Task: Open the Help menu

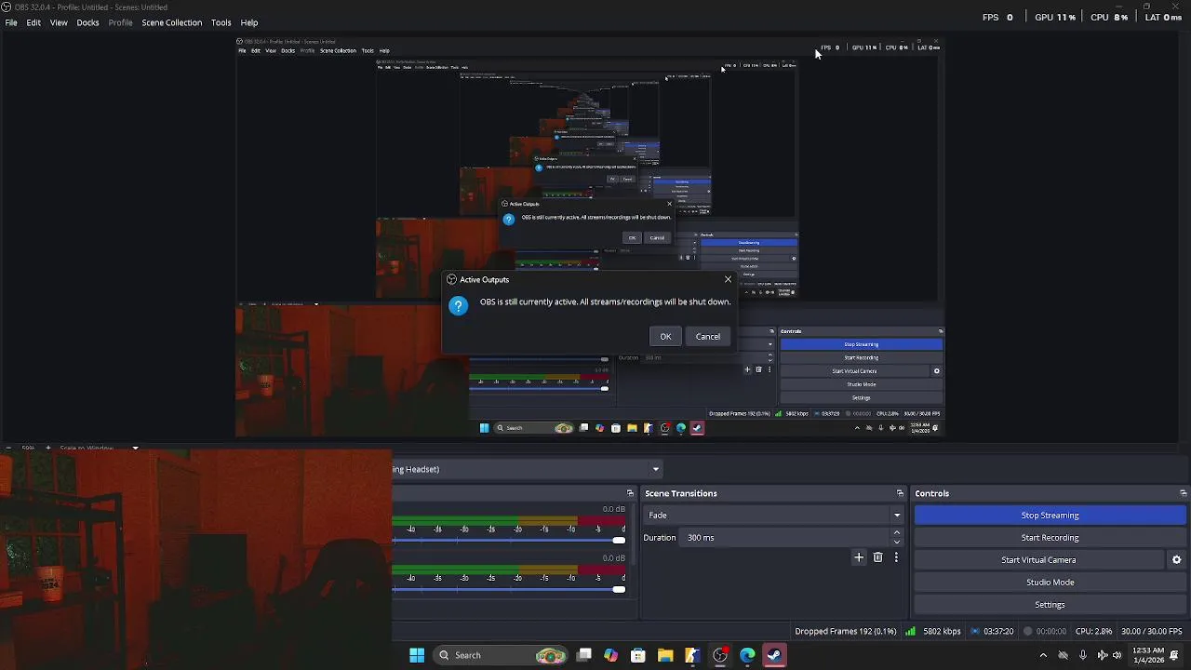Action: pos(249,22)
